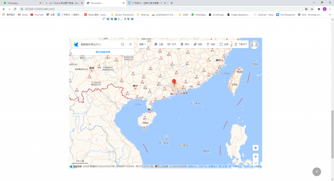Click the locate-me crosshair button
The width and height of the screenshot is (334, 181).
pyautogui.click(x=256, y=148)
